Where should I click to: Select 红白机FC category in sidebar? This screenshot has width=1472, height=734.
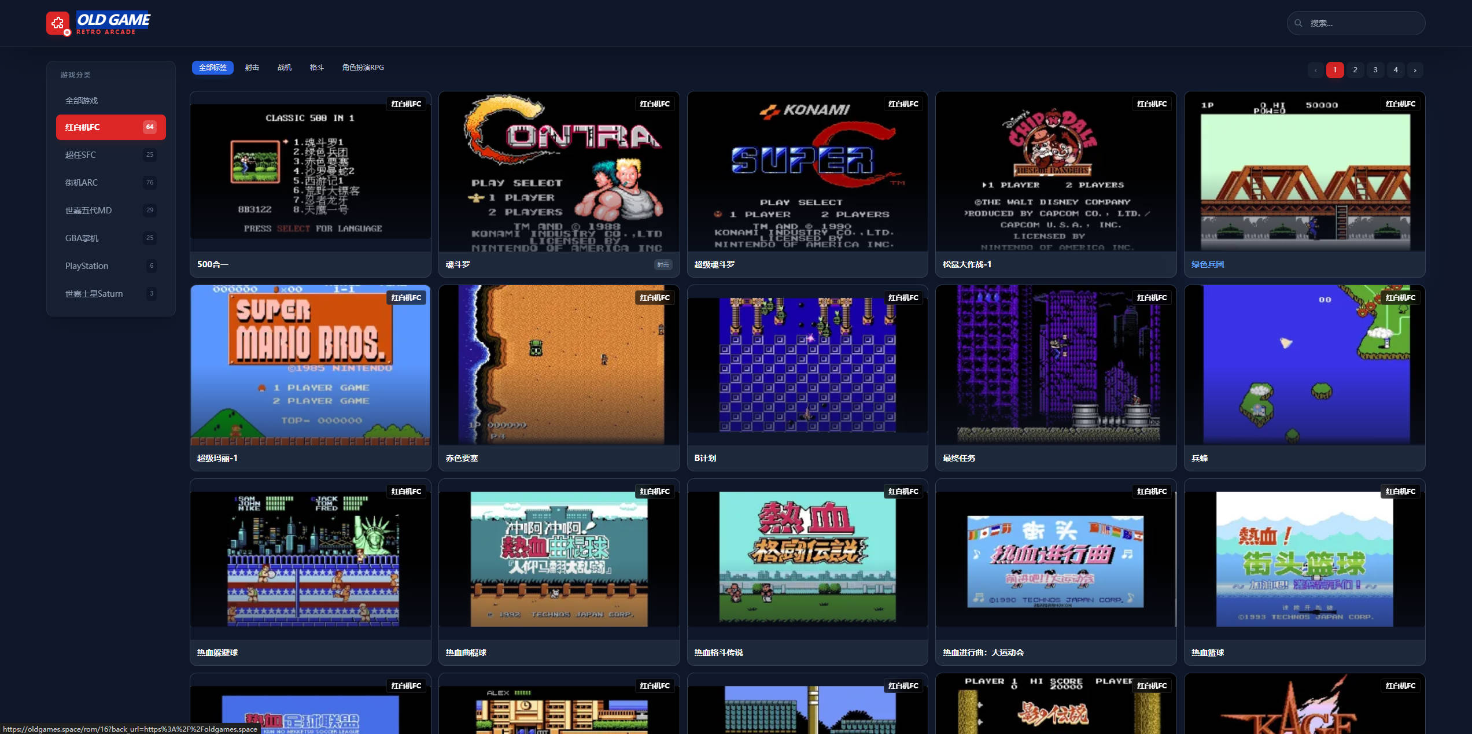111,127
